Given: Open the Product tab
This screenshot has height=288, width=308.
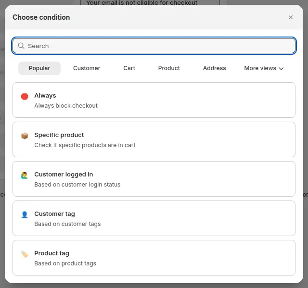Looking at the screenshot, I should pos(169,68).
